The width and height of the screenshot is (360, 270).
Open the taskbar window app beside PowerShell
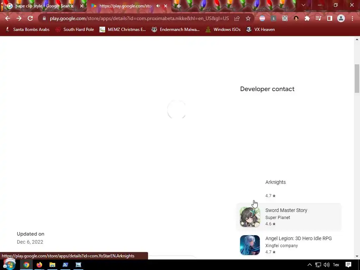[78, 265]
